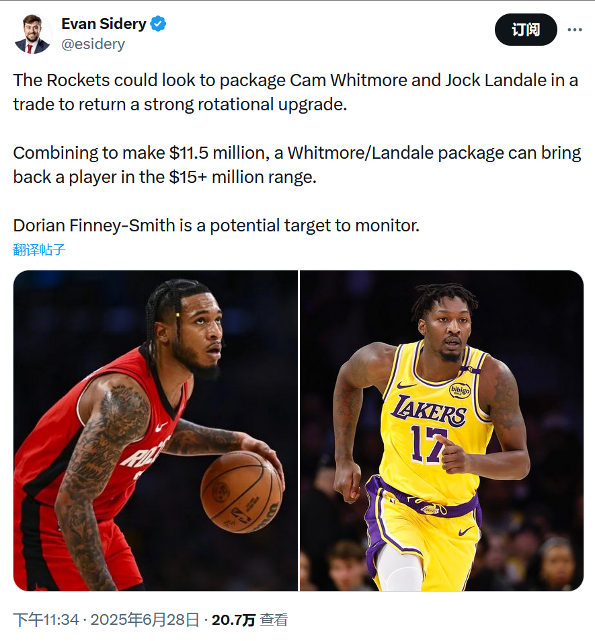Click the post timestamp 下午11:34
This screenshot has height=641, width=595.
click(46, 619)
